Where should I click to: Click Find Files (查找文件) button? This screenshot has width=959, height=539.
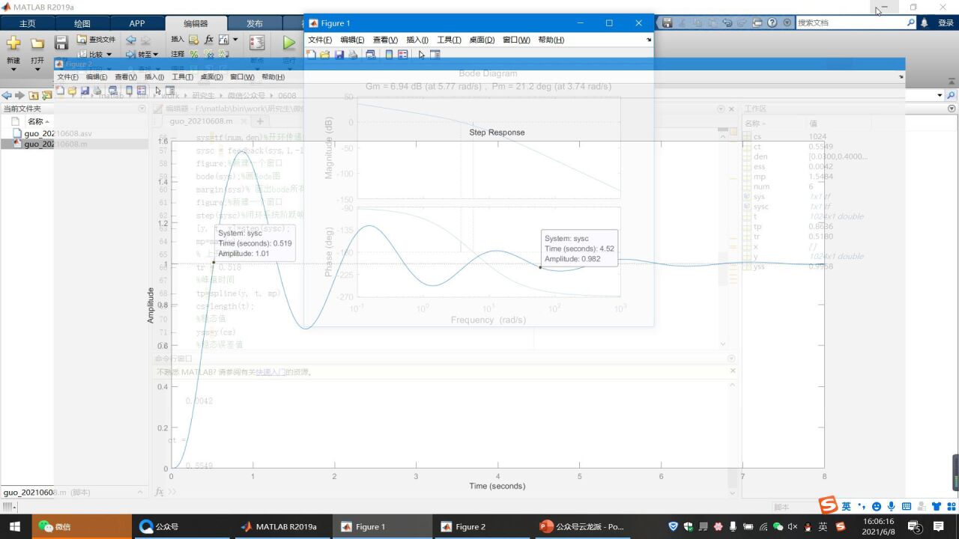(x=96, y=40)
